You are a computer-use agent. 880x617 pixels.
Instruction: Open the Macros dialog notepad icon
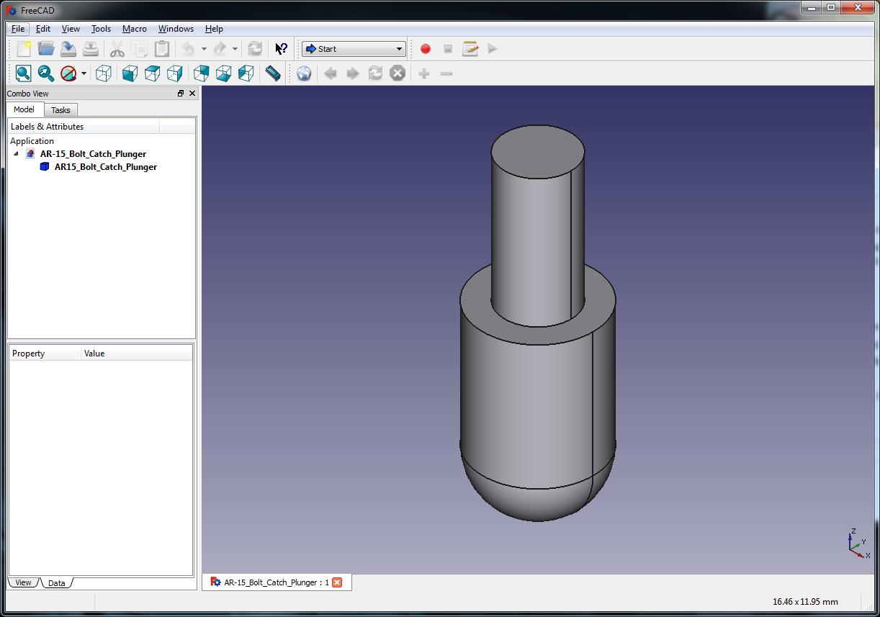pos(470,49)
